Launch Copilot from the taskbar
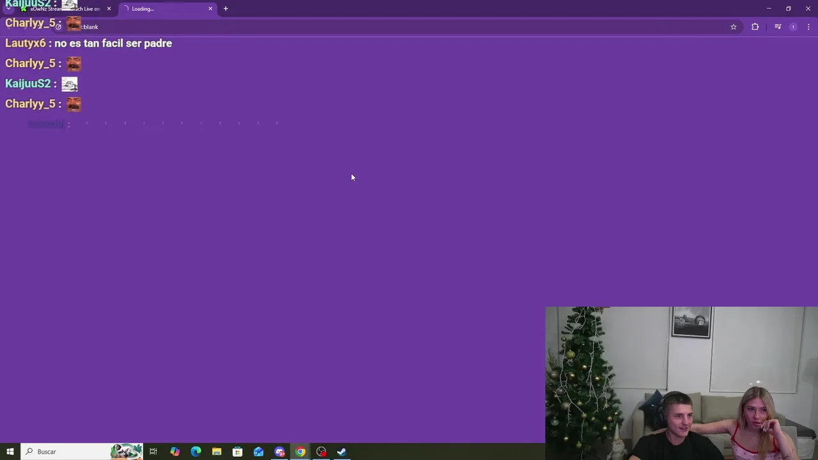 (x=174, y=452)
